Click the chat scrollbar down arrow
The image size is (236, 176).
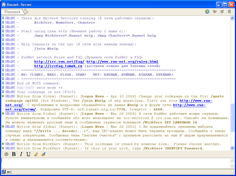coord(232,148)
